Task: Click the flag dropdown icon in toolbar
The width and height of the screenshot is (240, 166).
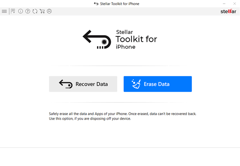Action: [13, 11]
